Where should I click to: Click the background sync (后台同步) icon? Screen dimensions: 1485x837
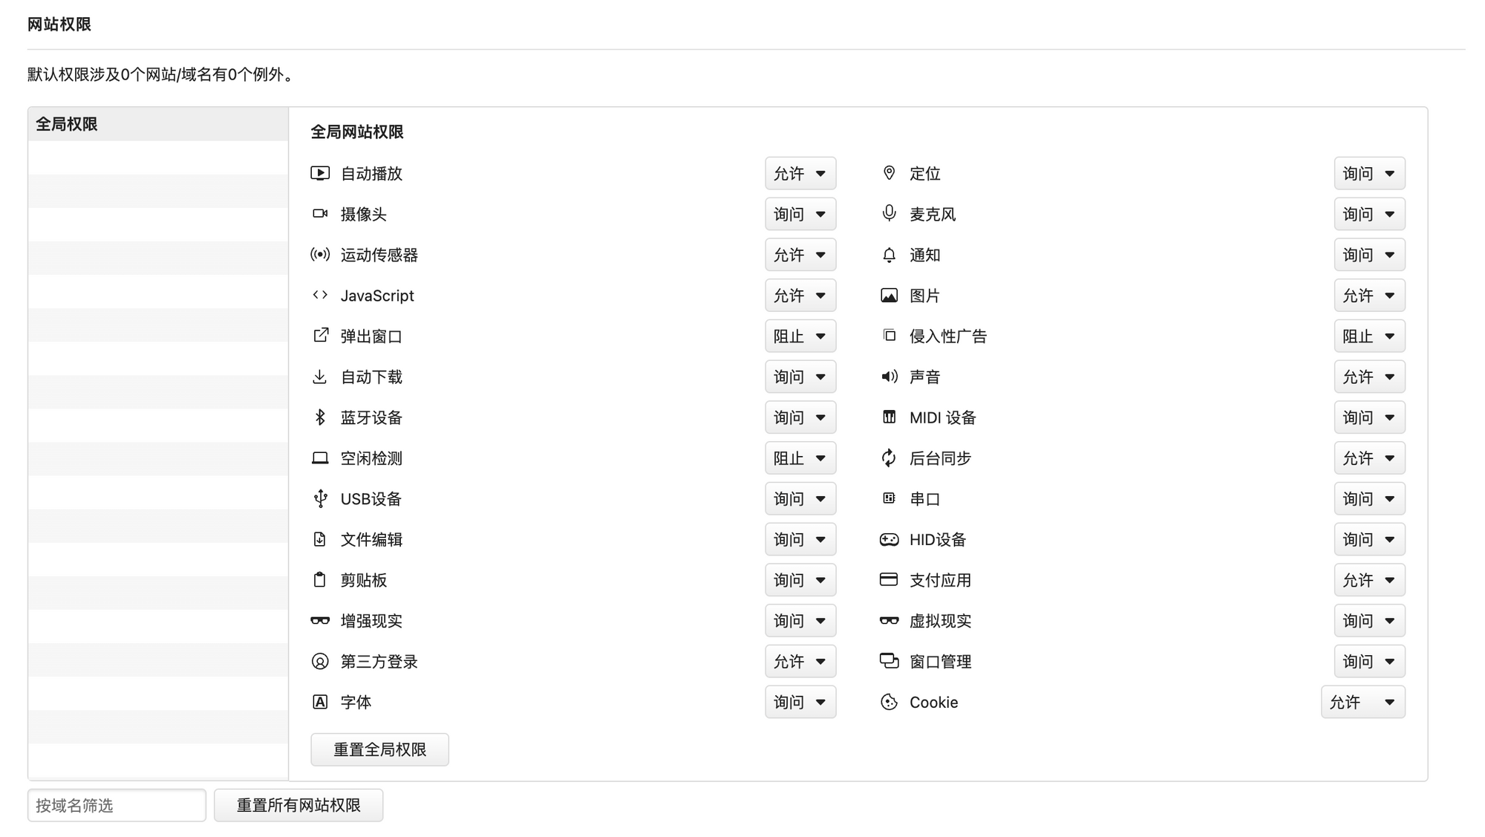point(889,458)
